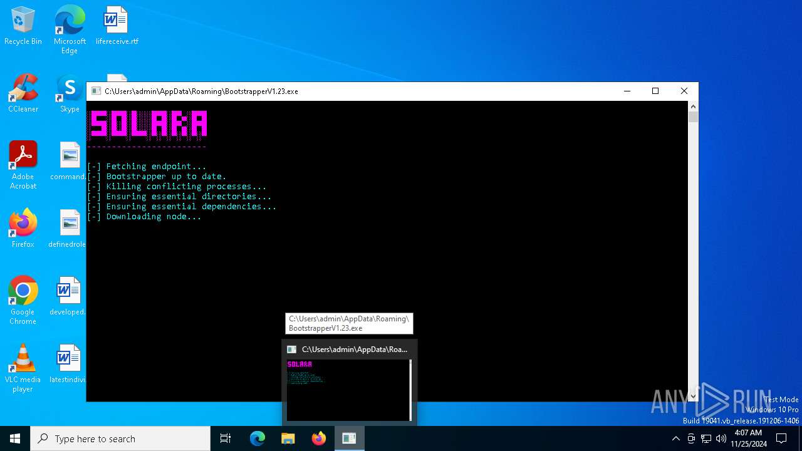This screenshot has height=451, width=802.
Task: Click the taskbar search box
Action: (x=120, y=438)
